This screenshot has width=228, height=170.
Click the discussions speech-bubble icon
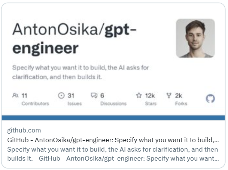pyautogui.click(x=94, y=95)
